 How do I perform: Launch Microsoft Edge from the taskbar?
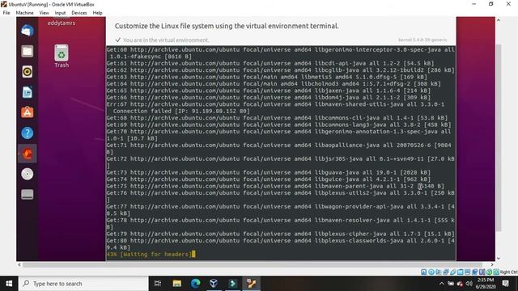[x=195, y=284]
